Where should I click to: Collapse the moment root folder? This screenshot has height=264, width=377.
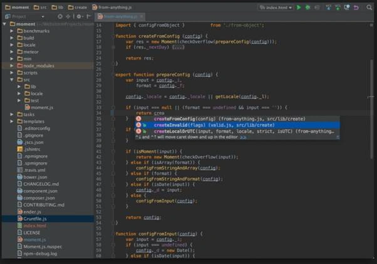point(4,24)
